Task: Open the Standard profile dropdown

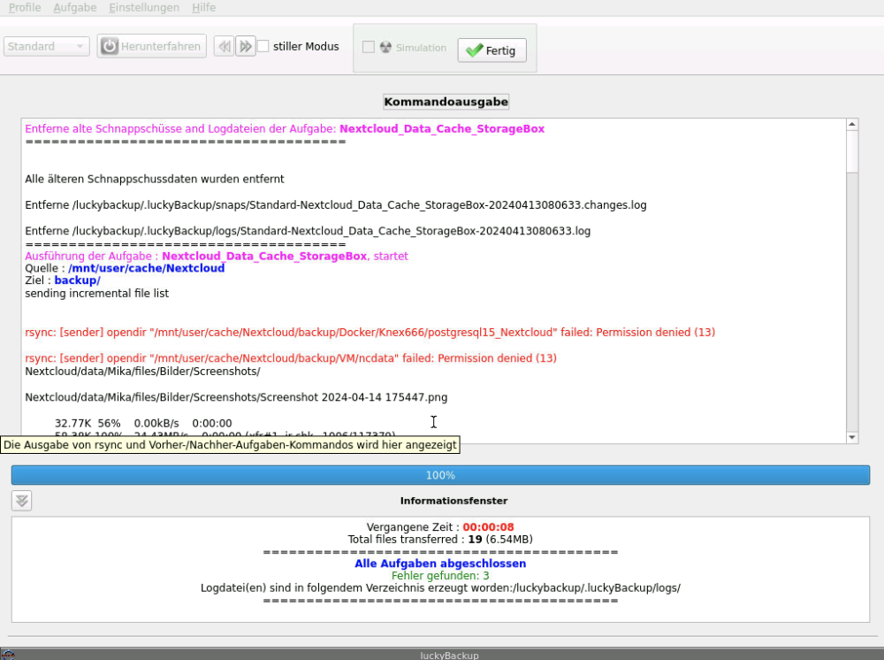Action: tap(46, 46)
